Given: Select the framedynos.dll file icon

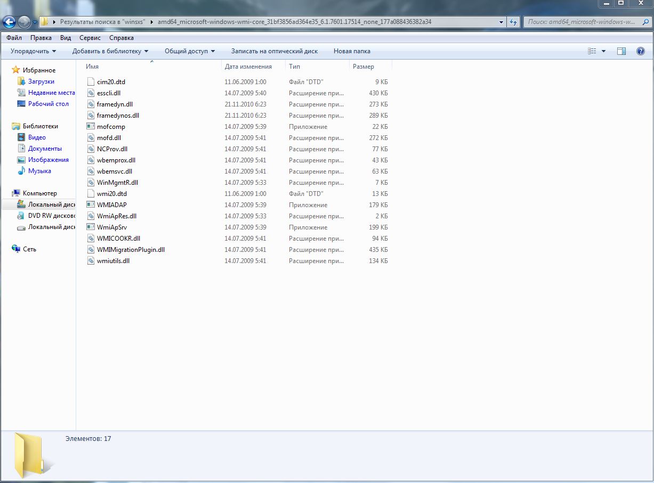Looking at the screenshot, I should tap(91, 115).
